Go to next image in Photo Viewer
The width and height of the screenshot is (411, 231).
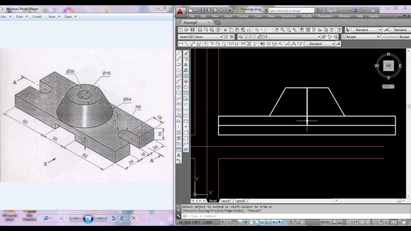[x=100, y=218]
